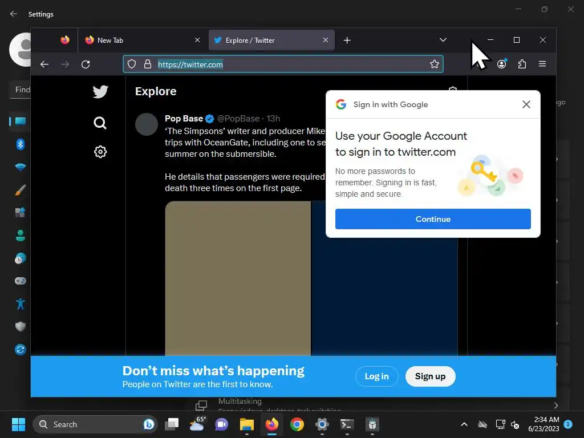
Task: Click Pop Base verified badge
Action: click(x=210, y=119)
